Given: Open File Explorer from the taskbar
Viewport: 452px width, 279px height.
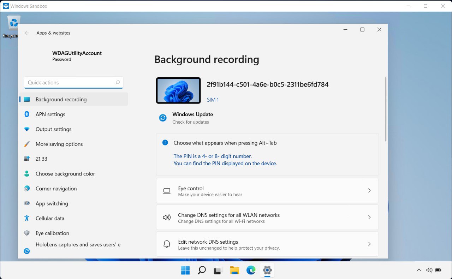Looking at the screenshot, I should click(x=234, y=271).
